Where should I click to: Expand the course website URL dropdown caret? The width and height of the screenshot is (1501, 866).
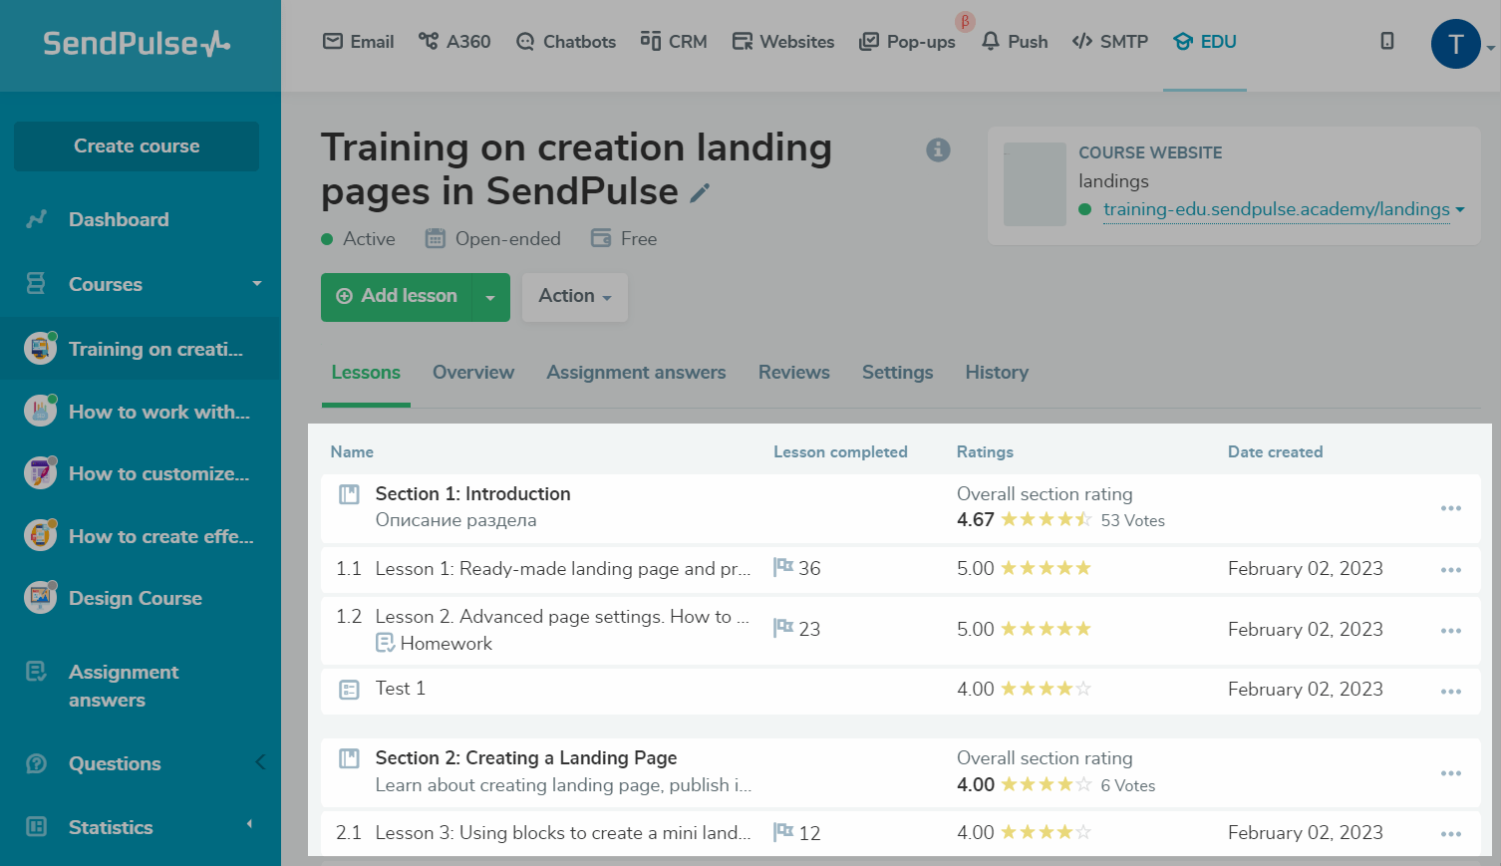tap(1460, 210)
